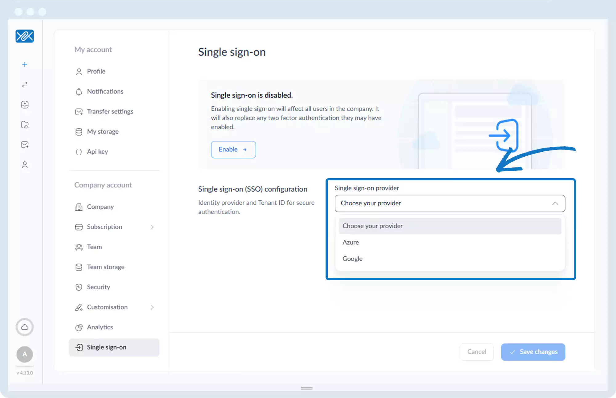Select Google from the provider list
This screenshot has width=616, height=398.
coord(352,259)
